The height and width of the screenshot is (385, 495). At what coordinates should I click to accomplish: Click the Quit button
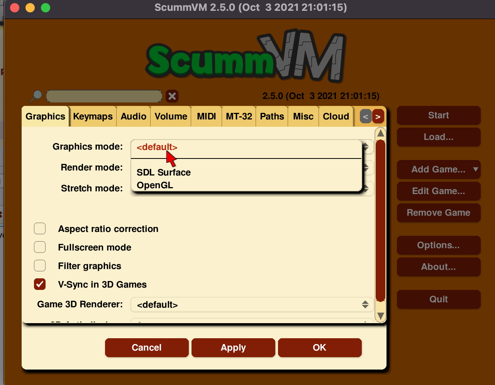tap(439, 299)
